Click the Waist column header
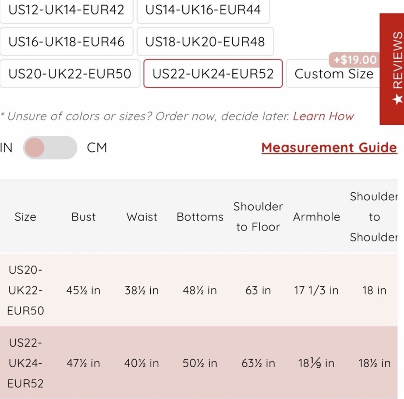This screenshot has height=399, width=404. pyautogui.click(x=142, y=217)
